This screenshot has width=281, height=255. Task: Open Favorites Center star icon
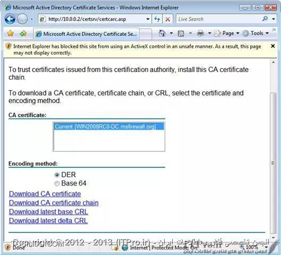click(x=11, y=33)
